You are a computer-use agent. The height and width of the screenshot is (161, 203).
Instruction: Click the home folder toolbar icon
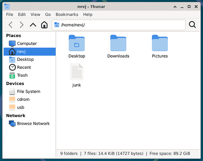pyautogui.click(x=44, y=25)
